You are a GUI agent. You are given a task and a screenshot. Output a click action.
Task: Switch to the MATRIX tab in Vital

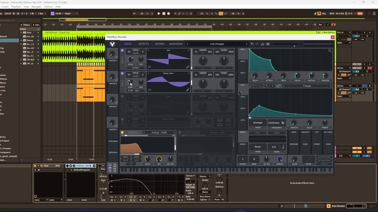(159, 44)
